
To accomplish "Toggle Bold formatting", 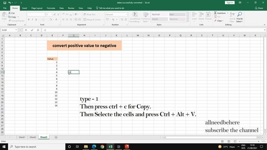I will (x=29, y=20).
